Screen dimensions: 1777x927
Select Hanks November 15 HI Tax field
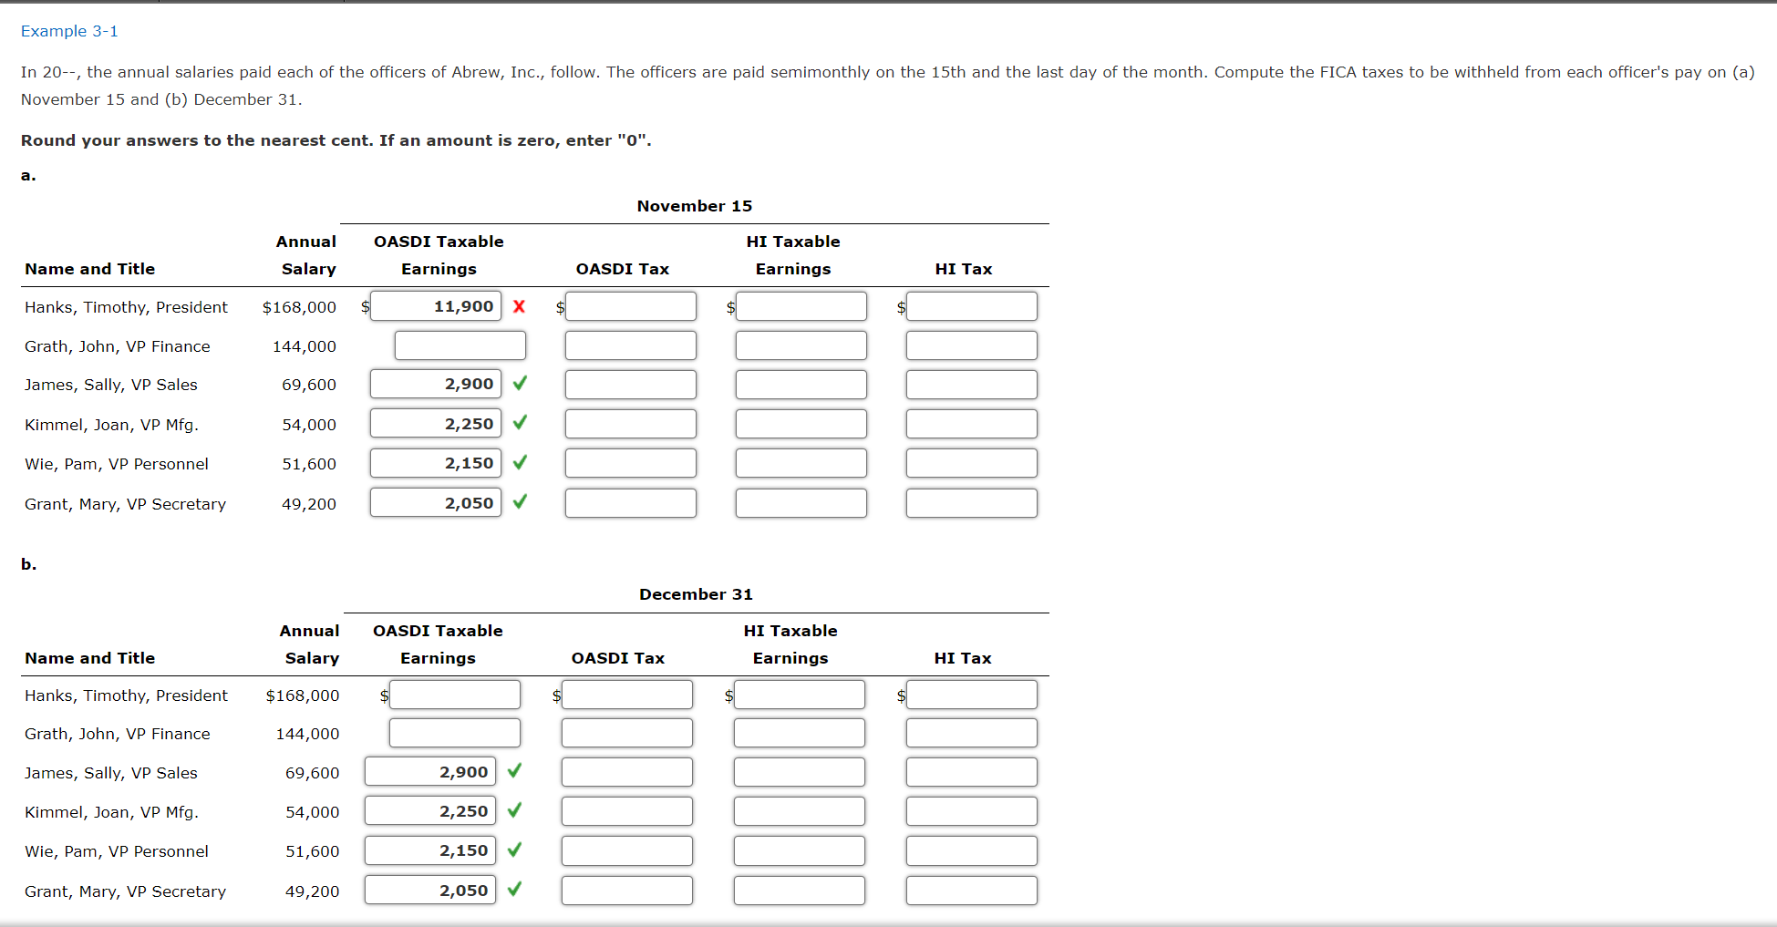[x=972, y=306]
